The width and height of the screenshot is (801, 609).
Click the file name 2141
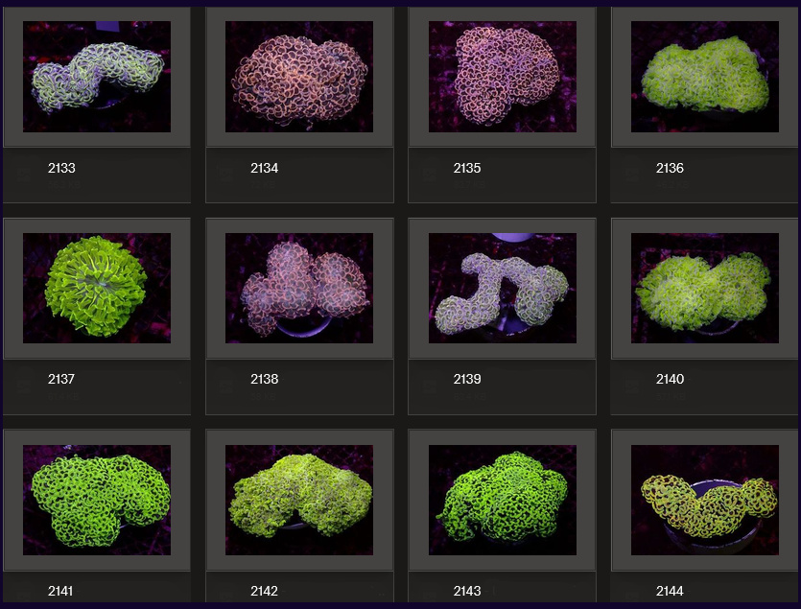(x=60, y=591)
